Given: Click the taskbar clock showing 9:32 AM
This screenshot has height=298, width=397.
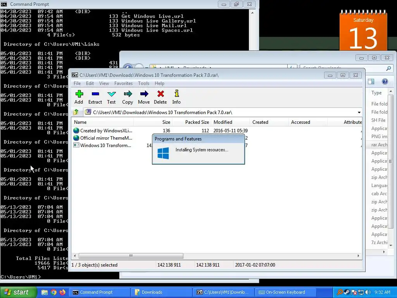Looking at the screenshot, I should (x=382, y=292).
